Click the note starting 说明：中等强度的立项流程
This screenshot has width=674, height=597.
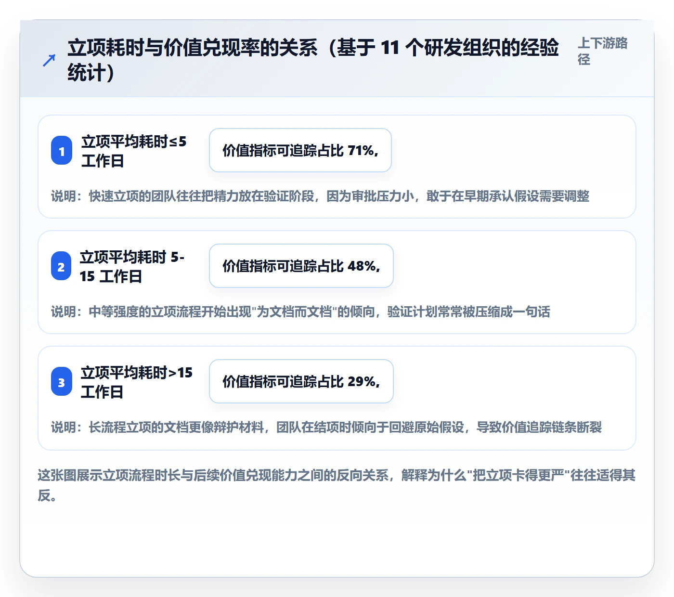[x=300, y=311]
